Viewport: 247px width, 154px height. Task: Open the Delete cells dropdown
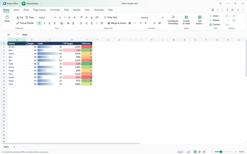click(215, 20)
